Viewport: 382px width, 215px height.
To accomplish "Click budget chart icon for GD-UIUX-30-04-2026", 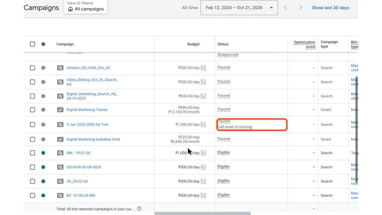I will [204, 167].
